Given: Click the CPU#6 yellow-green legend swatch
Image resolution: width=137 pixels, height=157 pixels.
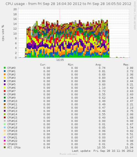Looking at the screenshot, I should 5,88.
